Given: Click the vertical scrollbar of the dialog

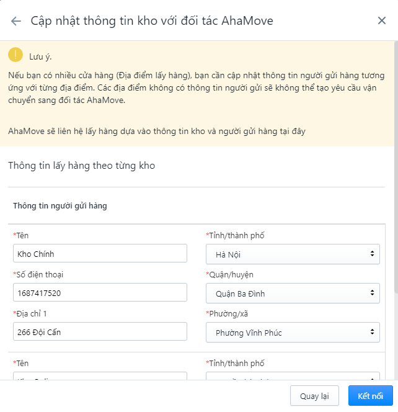Looking at the screenshot, I should tap(396, 167).
